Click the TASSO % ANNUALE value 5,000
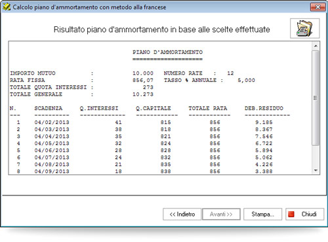 point(246,80)
